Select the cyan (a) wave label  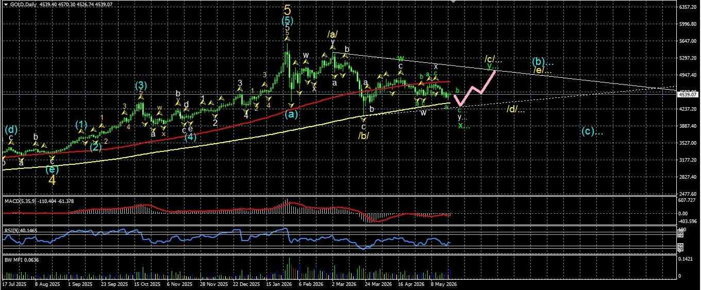coord(291,114)
